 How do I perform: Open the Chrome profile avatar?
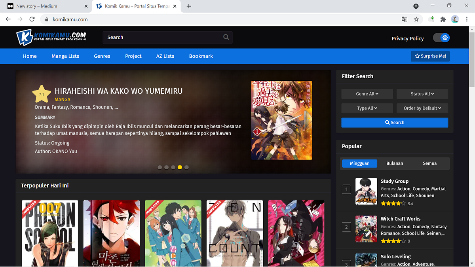455,19
